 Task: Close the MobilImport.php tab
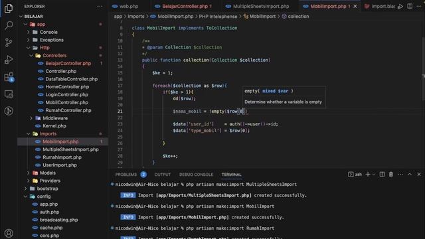[355, 6]
